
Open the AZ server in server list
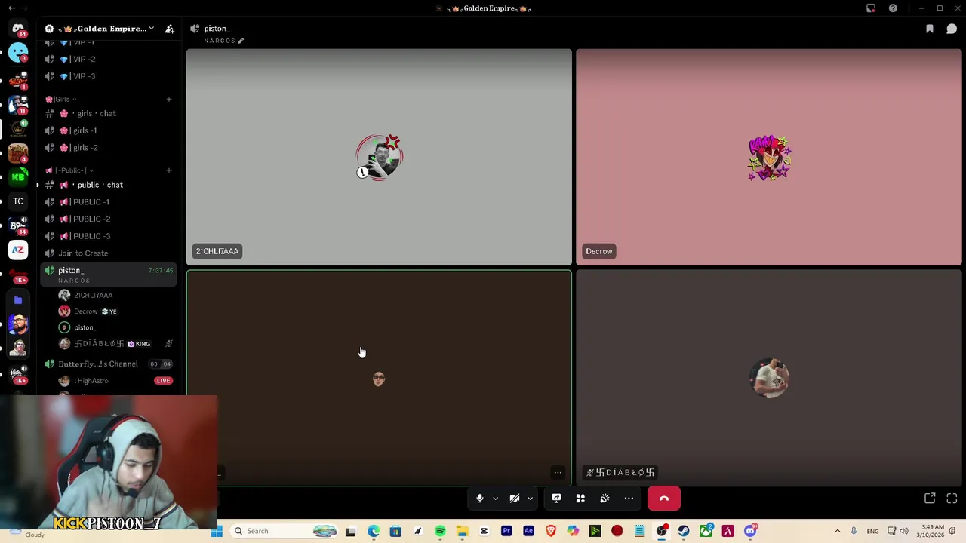point(18,250)
